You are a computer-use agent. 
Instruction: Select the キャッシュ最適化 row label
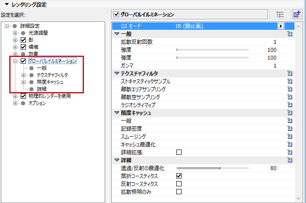138,144
